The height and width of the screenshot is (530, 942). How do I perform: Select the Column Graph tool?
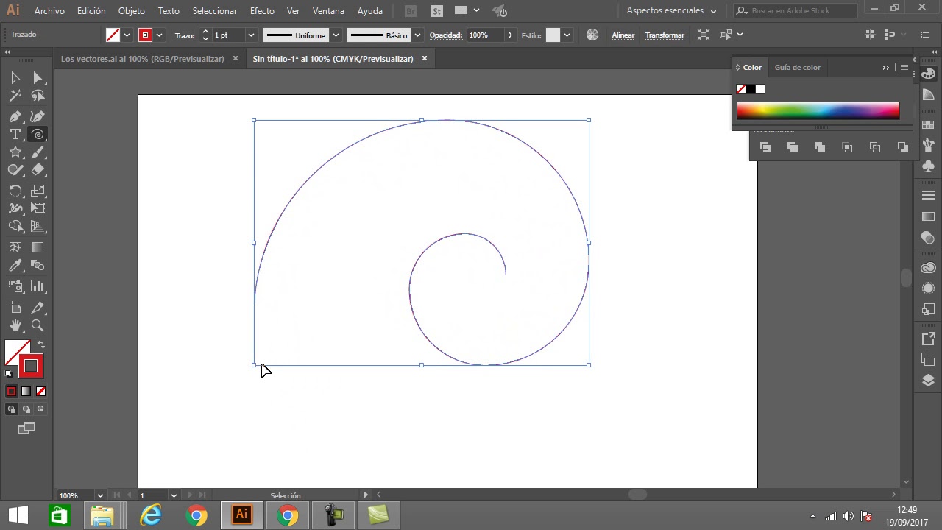pos(38,286)
